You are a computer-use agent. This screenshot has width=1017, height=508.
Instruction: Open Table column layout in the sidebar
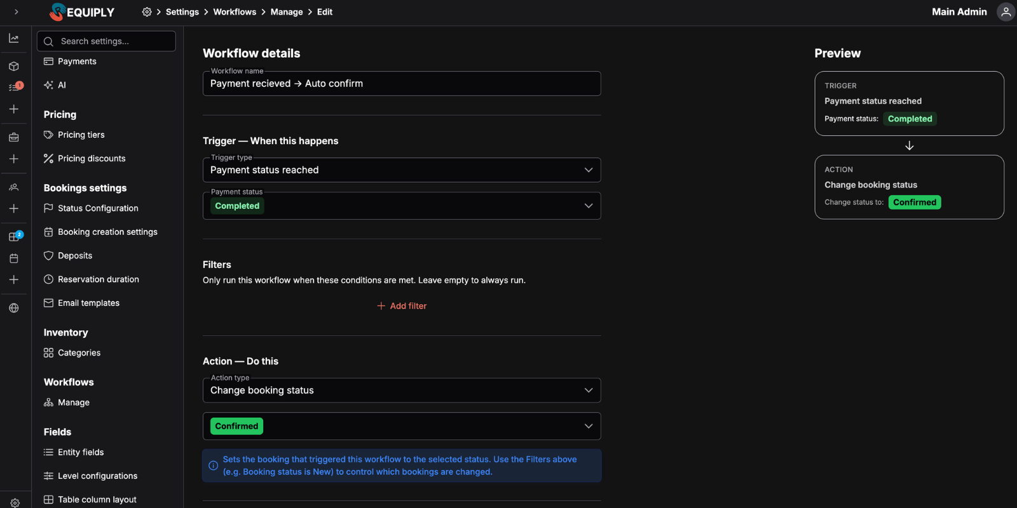point(90,500)
